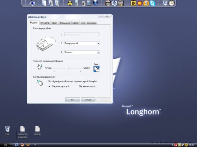
Task: Launch Firefox from the taskbar quick launch
Action: pyautogui.click(x=28, y=145)
